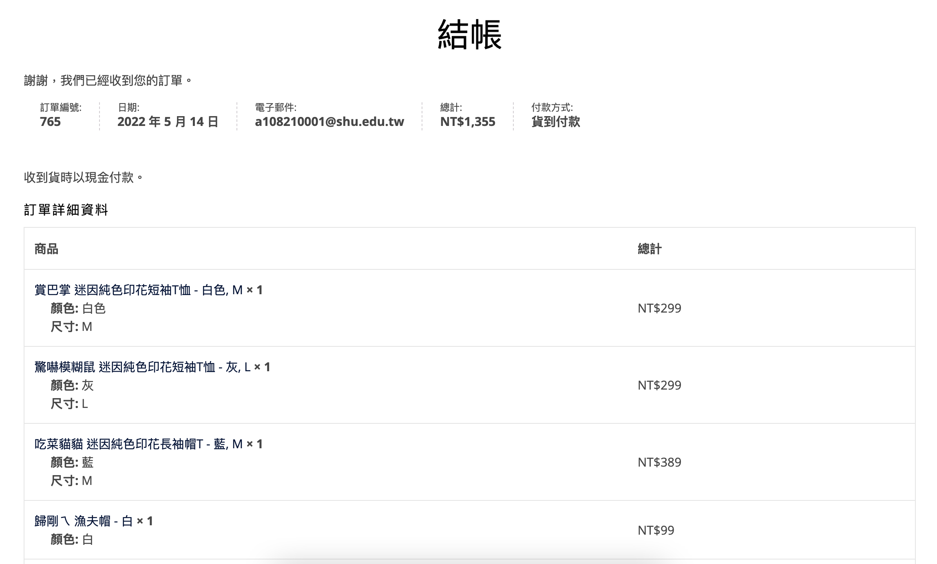Click the payment method 貨到付款
Viewport: 937px width, 564px height.
pyautogui.click(x=555, y=122)
